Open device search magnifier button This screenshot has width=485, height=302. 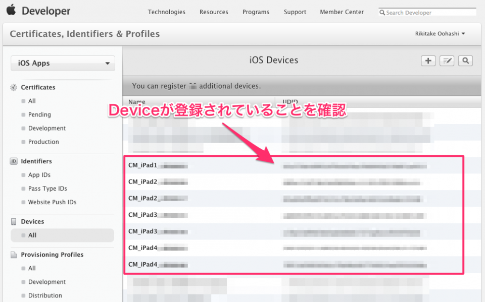(465, 61)
